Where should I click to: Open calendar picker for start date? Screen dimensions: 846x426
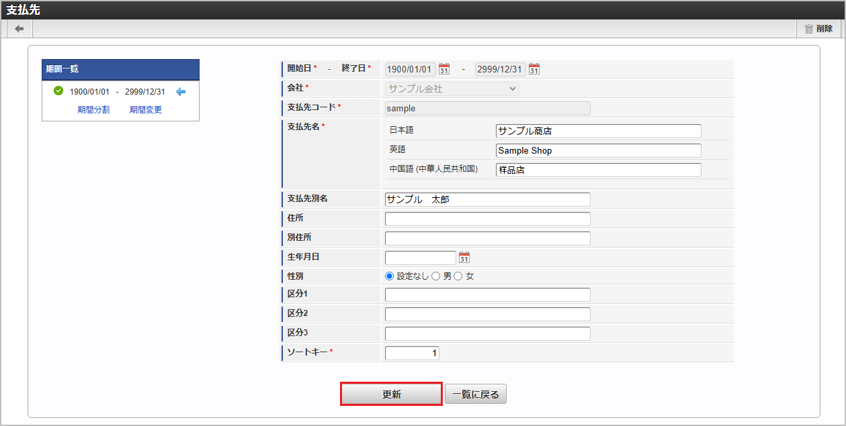(x=444, y=69)
